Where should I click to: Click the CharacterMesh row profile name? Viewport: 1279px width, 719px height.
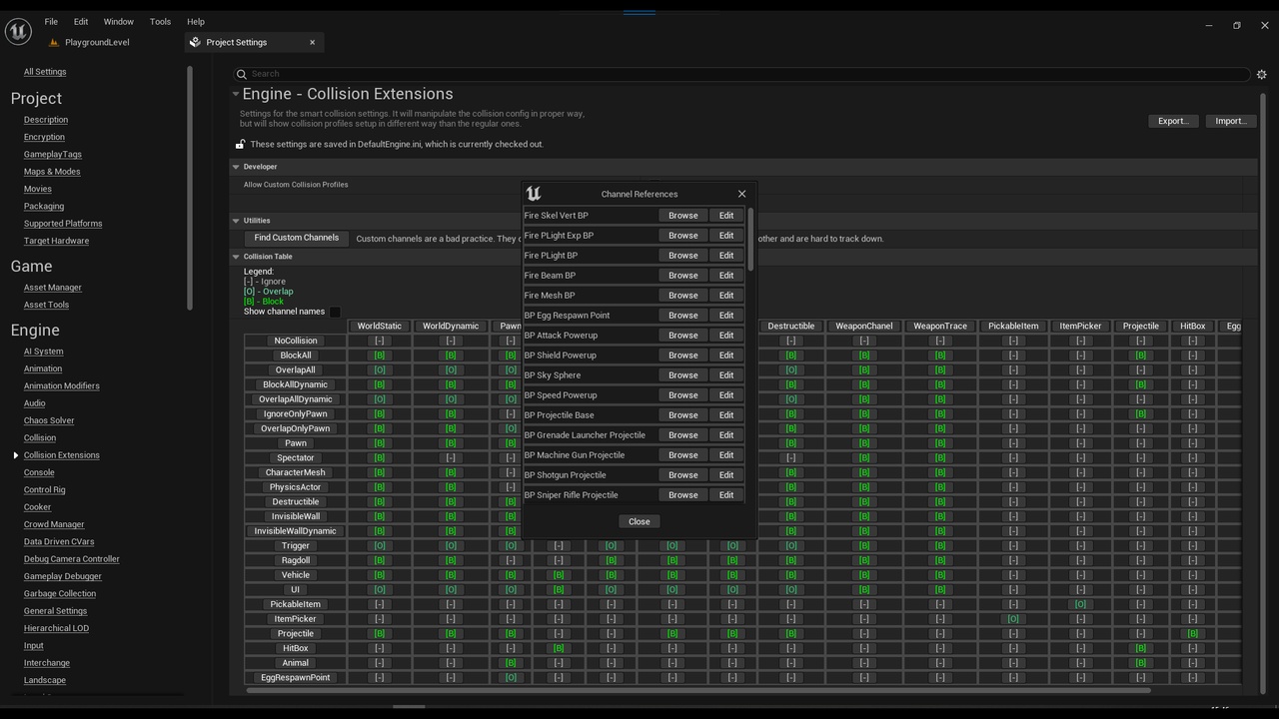296,472
